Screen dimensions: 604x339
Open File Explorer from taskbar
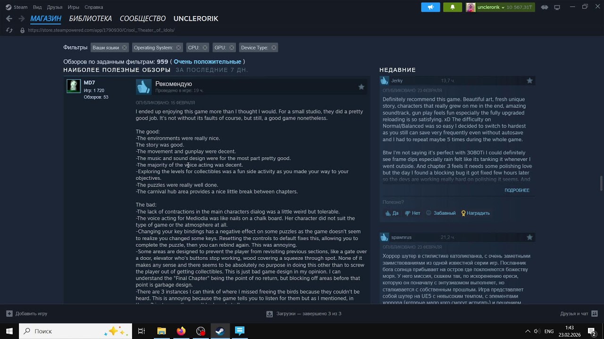(161, 331)
